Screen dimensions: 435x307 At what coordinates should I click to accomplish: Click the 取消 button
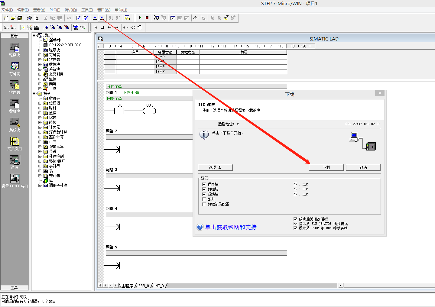coord(363,167)
